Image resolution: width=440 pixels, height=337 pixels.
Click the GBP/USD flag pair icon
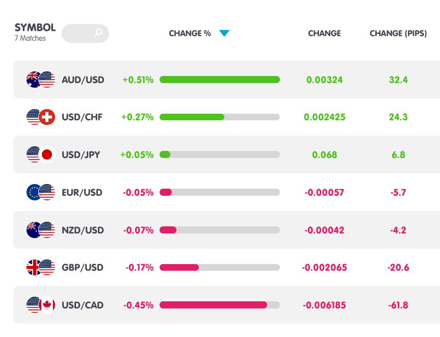pyautogui.click(x=40, y=267)
